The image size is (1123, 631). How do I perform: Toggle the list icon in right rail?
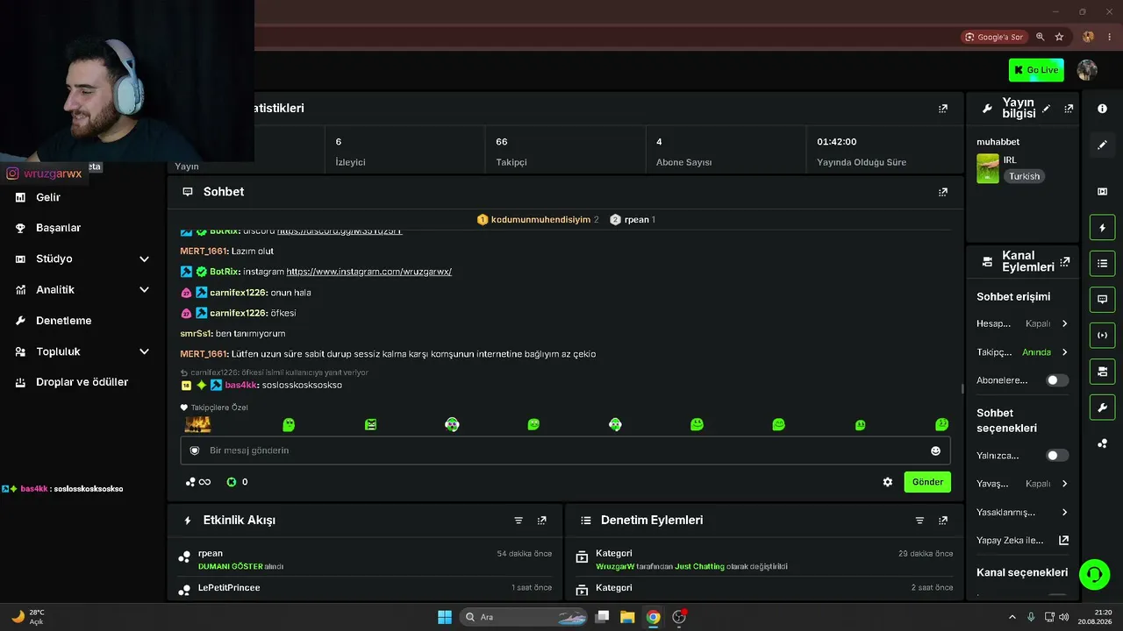1102,264
